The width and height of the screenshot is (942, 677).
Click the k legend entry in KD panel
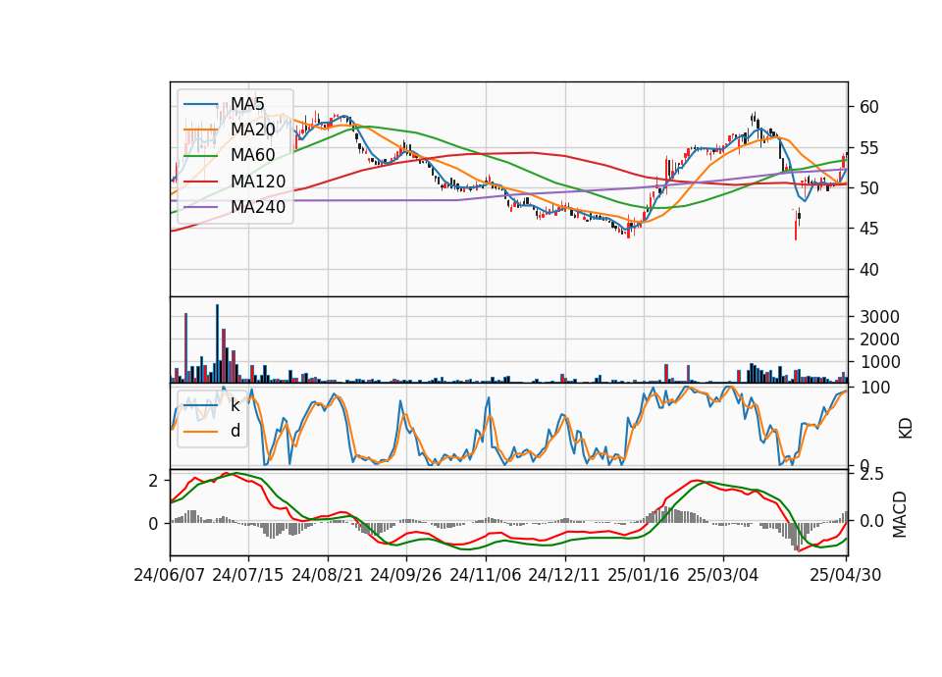tap(235, 405)
